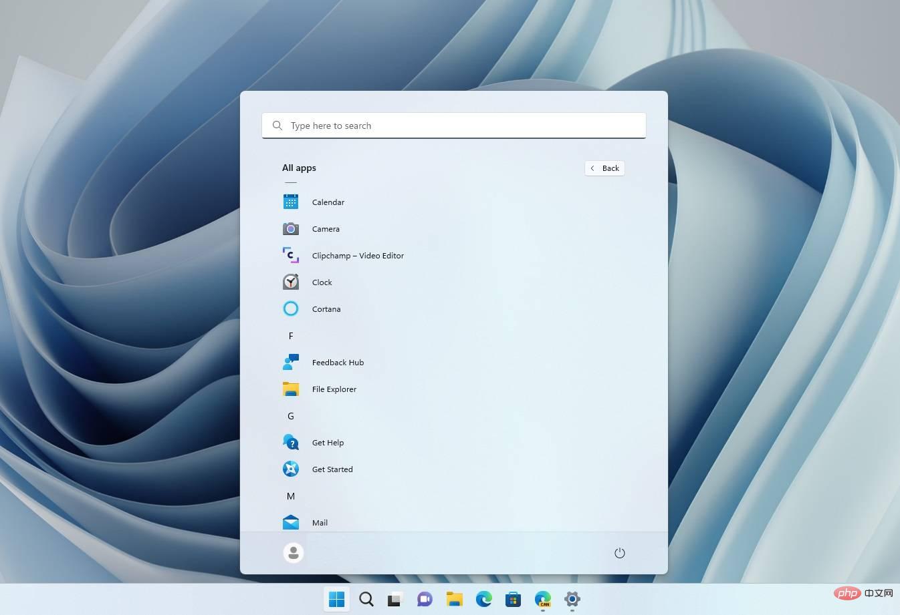900x615 pixels.
Task: Open the Calendar app
Action: [328, 202]
